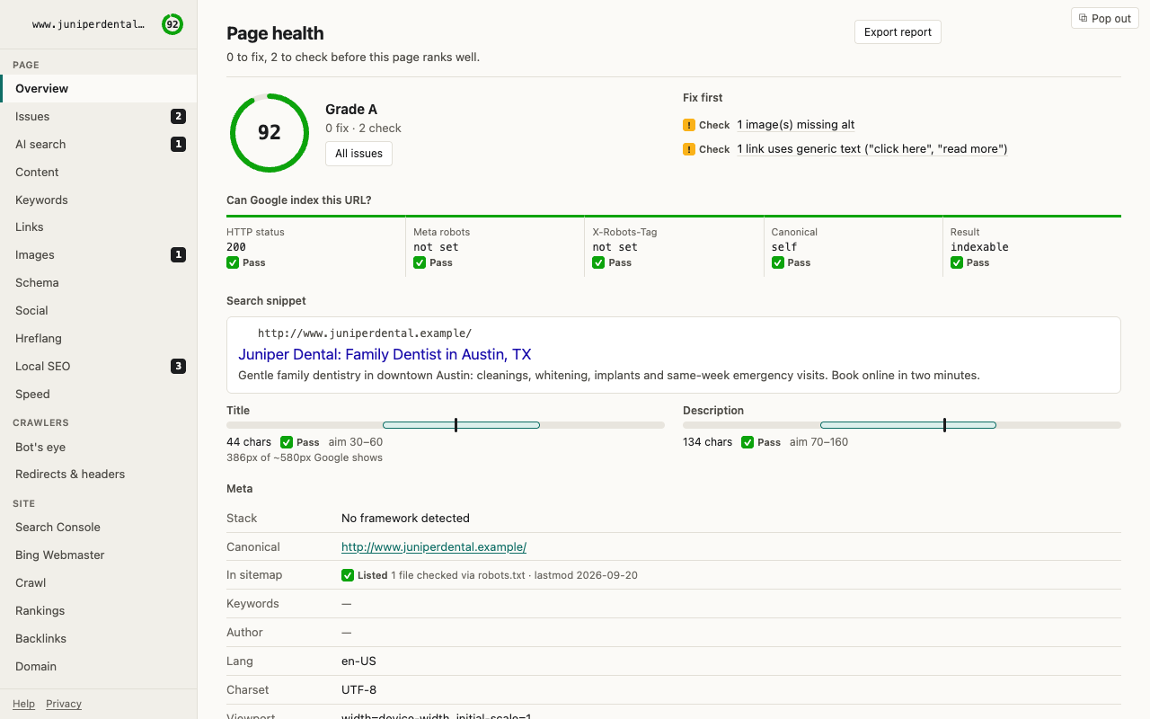Open the Overview section

pyautogui.click(x=99, y=89)
